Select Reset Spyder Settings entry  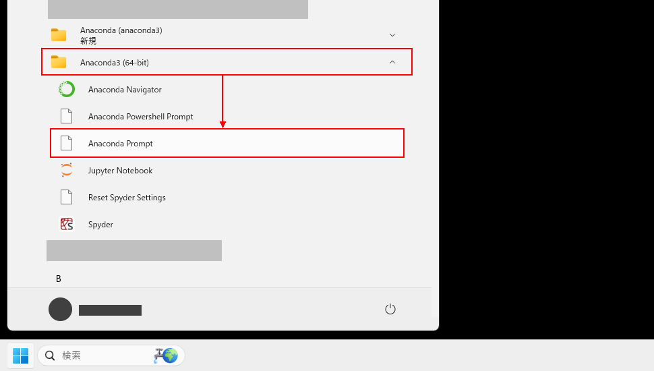(x=227, y=197)
